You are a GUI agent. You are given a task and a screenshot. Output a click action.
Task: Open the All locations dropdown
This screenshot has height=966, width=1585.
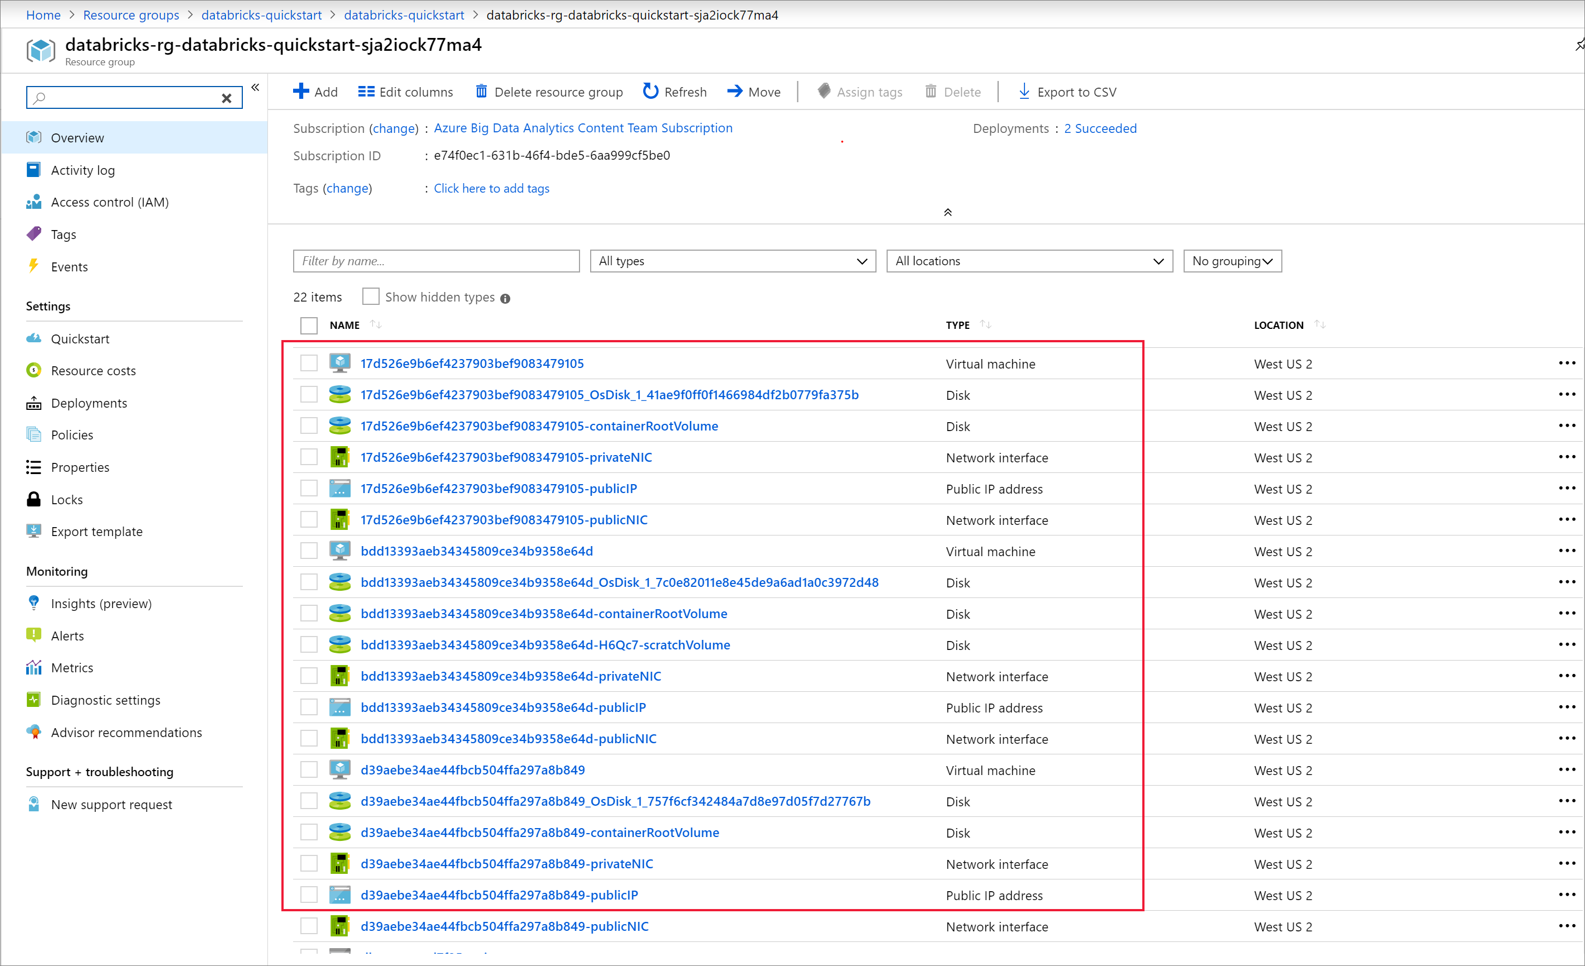point(1029,261)
